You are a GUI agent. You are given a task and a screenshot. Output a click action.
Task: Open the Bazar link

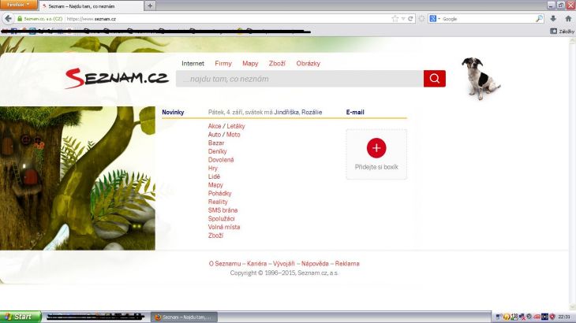(216, 143)
